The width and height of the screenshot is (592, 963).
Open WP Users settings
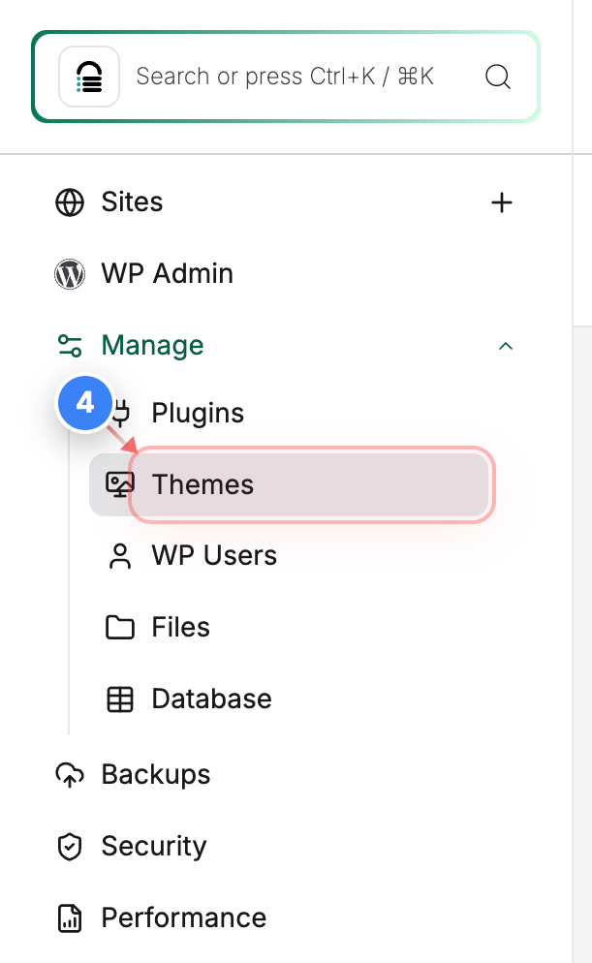pyautogui.click(x=213, y=555)
